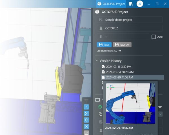Click the hash icon in revision field
This screenshot has height=135, width=169.
pos(101,37)
